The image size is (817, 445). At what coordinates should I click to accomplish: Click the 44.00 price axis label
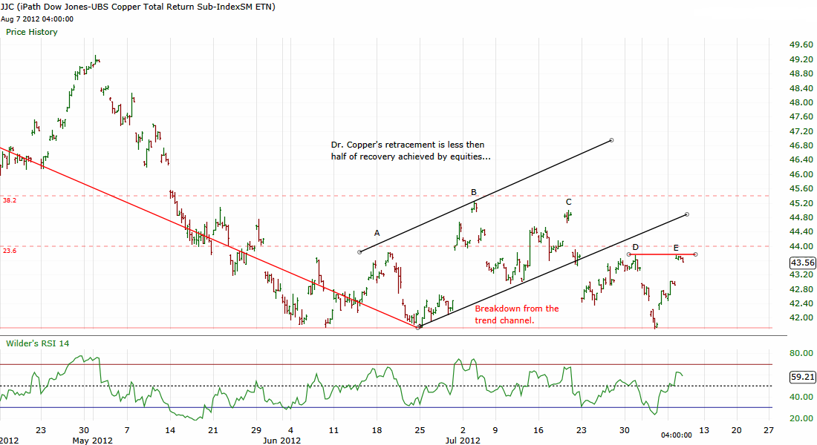pos(801,246)
